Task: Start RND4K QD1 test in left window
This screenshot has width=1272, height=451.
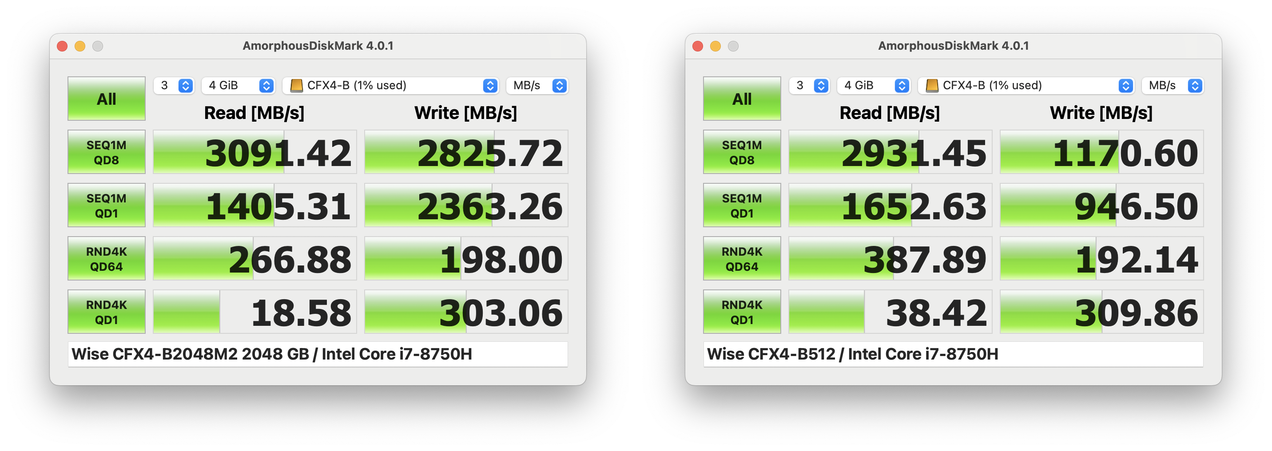Action: (106, 312)
